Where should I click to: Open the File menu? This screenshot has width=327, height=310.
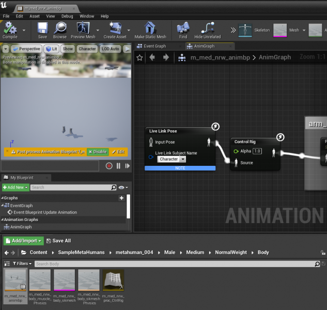coord(6,16)
